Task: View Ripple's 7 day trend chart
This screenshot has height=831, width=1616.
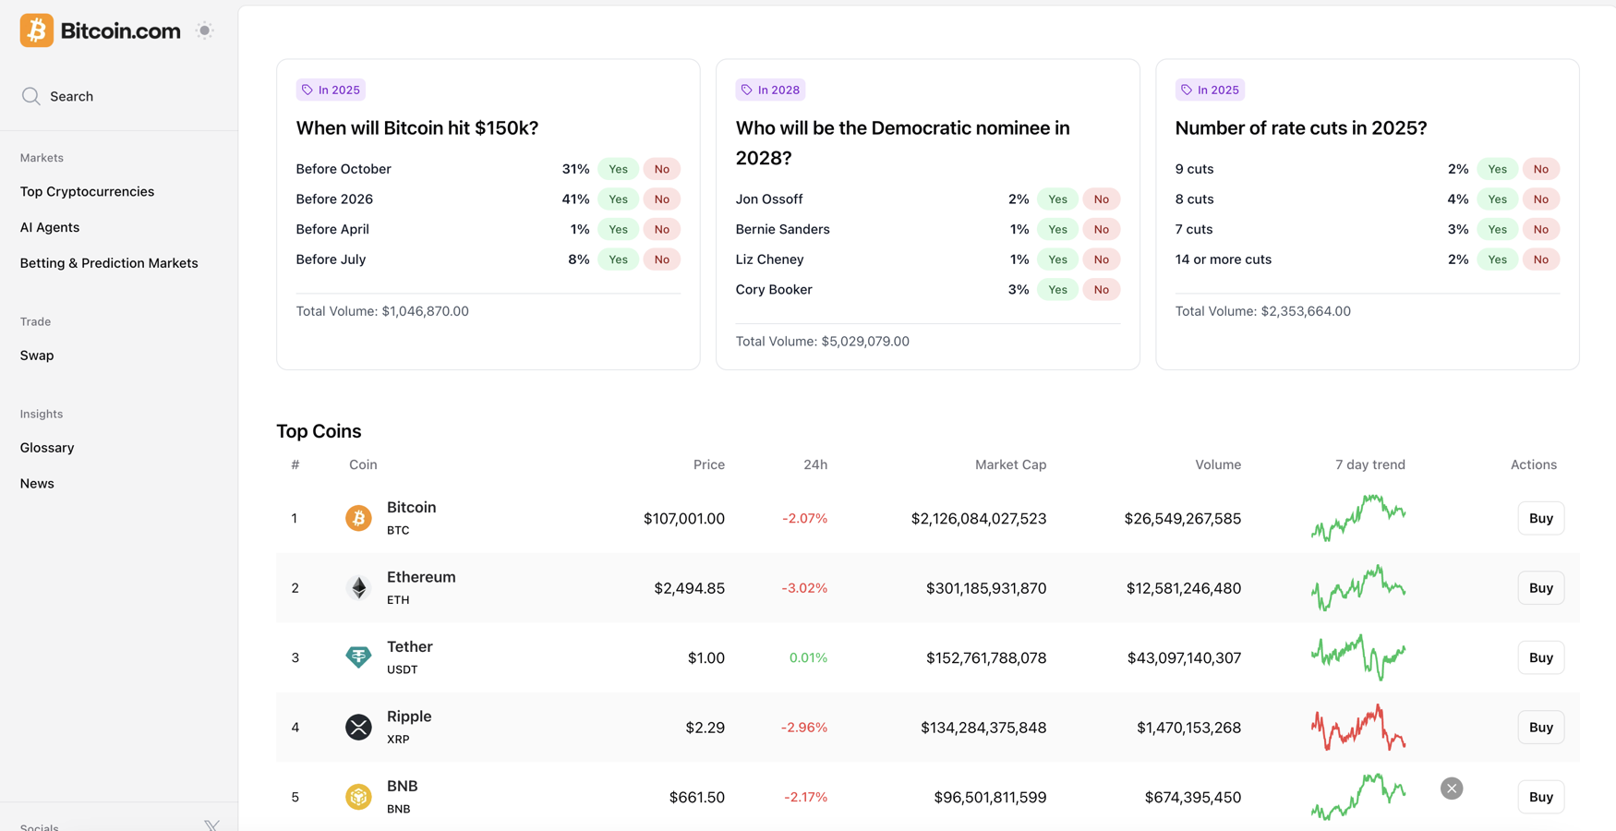Action: pyautogui.click(x=1358, y=728)
